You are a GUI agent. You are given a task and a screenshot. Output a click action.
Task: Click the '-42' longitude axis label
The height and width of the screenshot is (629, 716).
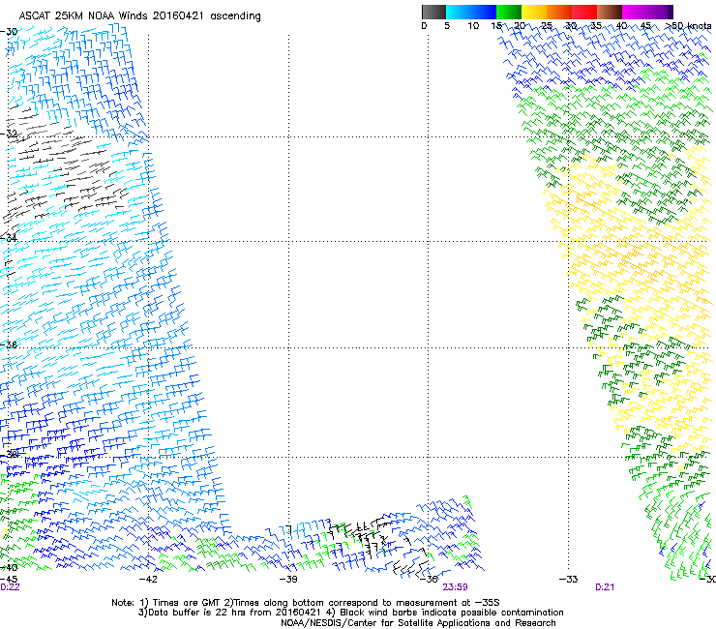pos(147,580)
